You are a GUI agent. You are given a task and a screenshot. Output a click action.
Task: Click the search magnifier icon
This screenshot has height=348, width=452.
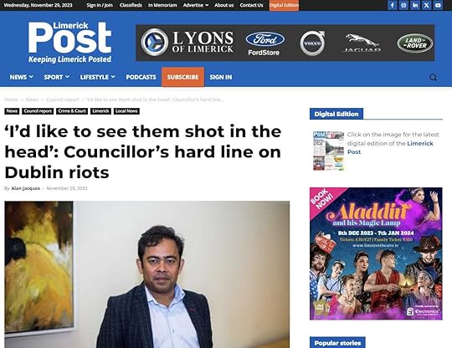(x=433, y=77)
